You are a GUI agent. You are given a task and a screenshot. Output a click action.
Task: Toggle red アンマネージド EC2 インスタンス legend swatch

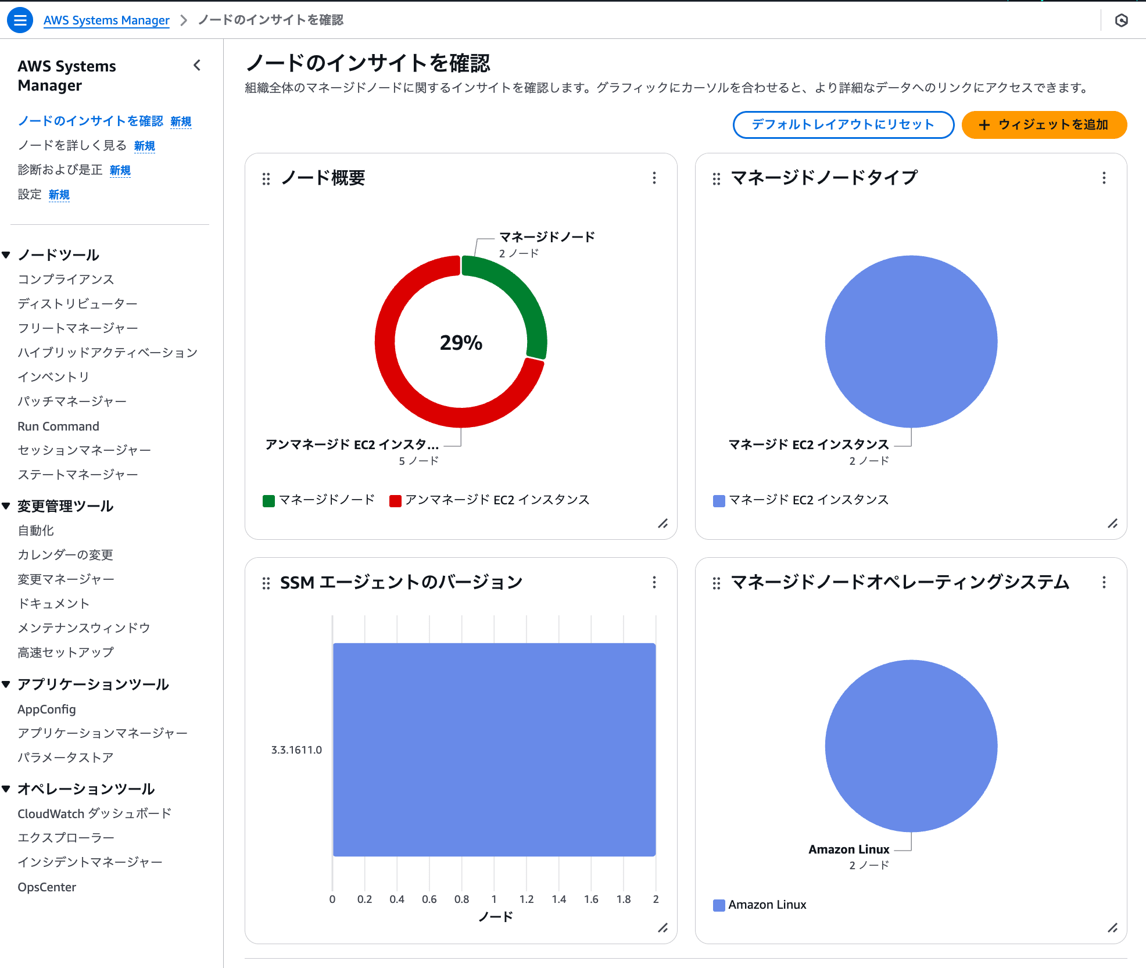pyautogui.click(x=395, y=501)
